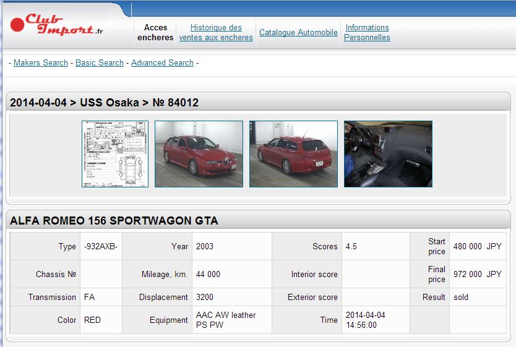This screenshot has width=516, height=347.
Task: Click the Exterior score label
Action: [x=312, y=298]
